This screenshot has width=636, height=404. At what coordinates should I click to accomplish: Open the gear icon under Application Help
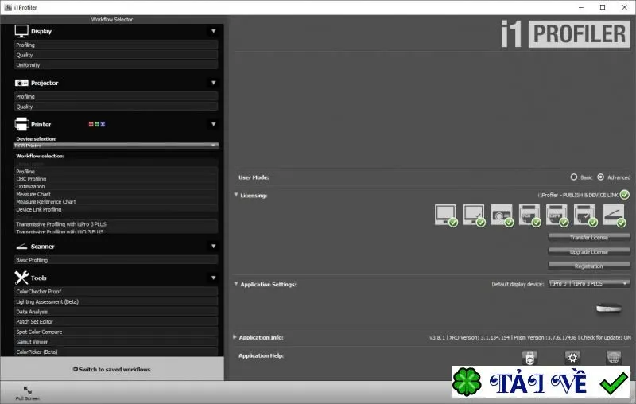point(572,357)
